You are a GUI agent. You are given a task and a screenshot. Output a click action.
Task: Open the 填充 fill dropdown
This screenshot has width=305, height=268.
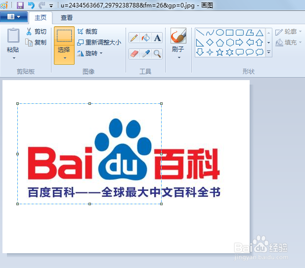(x=288, y=43)
